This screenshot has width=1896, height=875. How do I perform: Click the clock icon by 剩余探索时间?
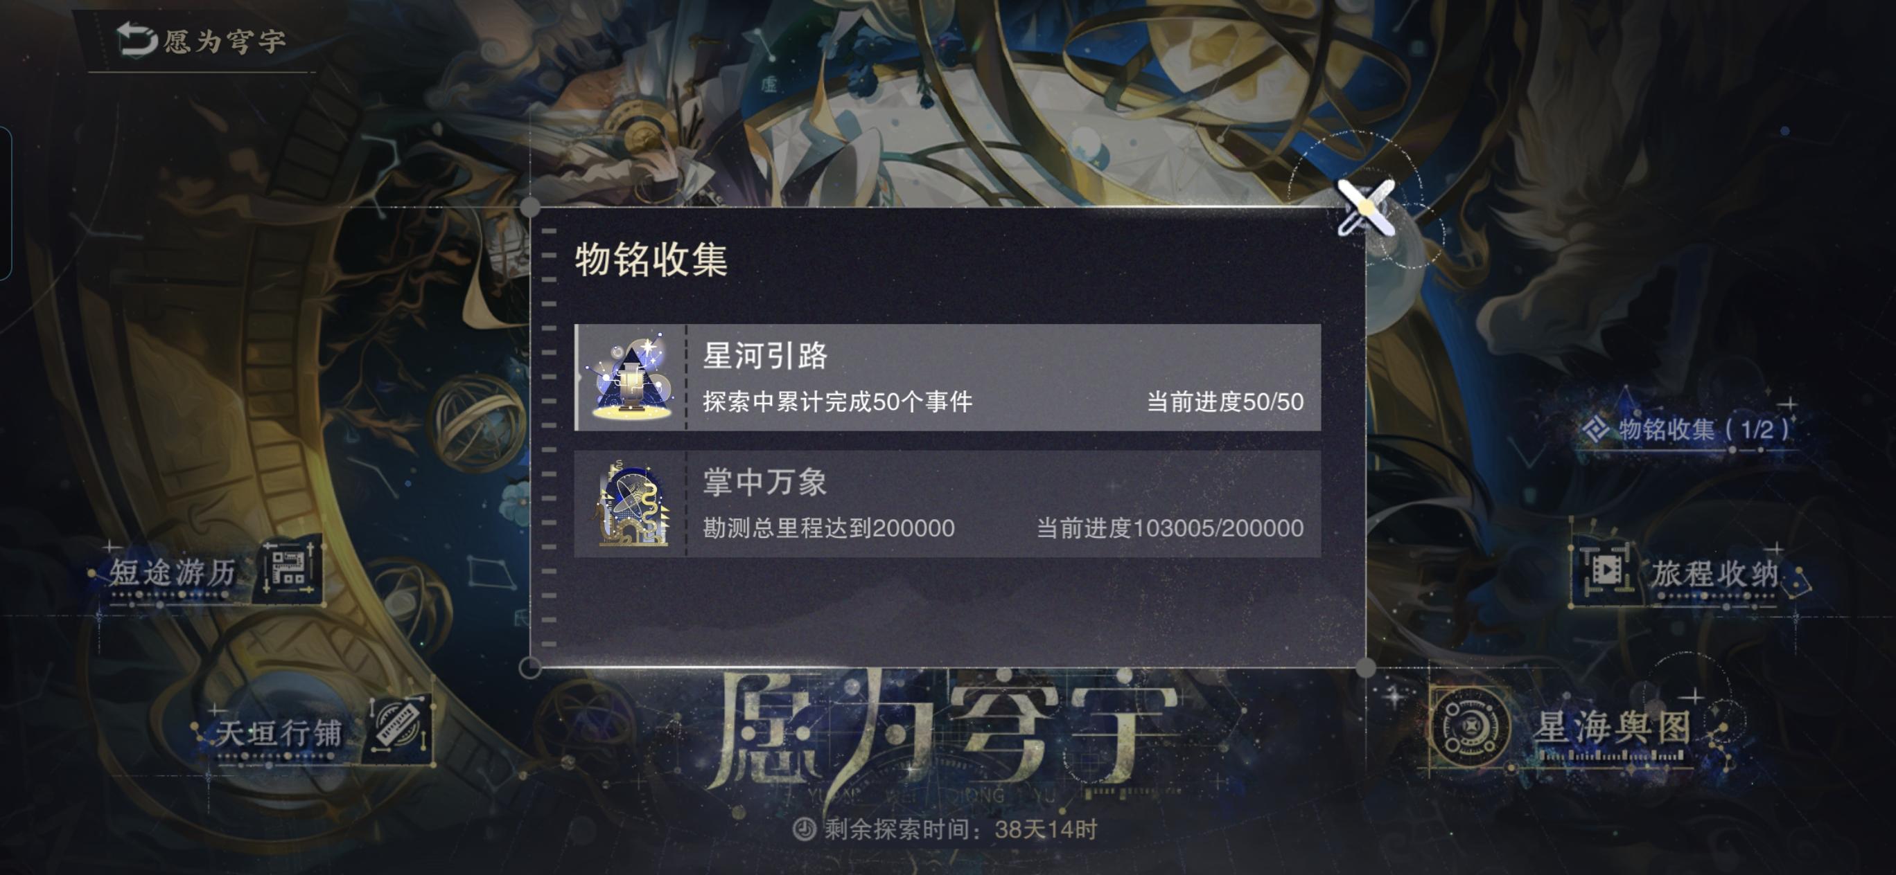(805, 829)
